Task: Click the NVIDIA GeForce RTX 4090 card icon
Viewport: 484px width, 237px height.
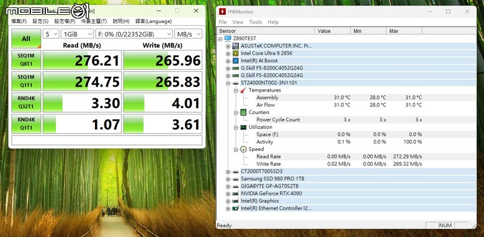Action: [236, 194]
